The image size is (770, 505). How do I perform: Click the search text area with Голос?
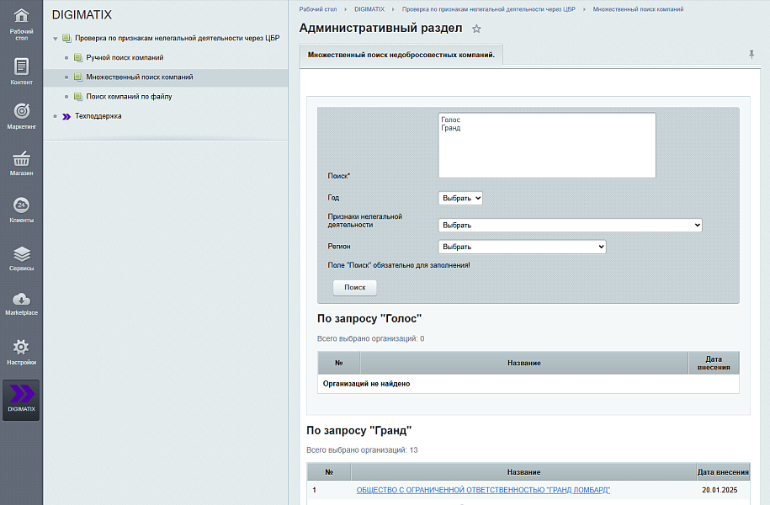tap(546, 146)
